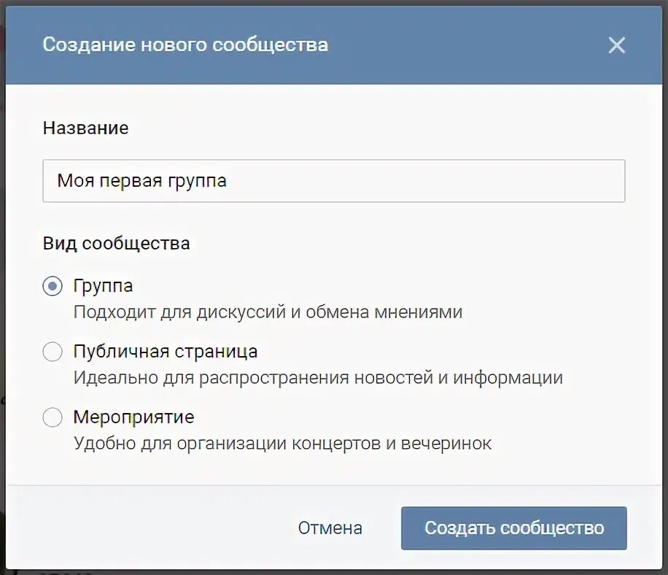Image resolution: width=668 pixels, height=575 pixels.
Task: Click empty space inside the name input
Action: tap(426, 181)
